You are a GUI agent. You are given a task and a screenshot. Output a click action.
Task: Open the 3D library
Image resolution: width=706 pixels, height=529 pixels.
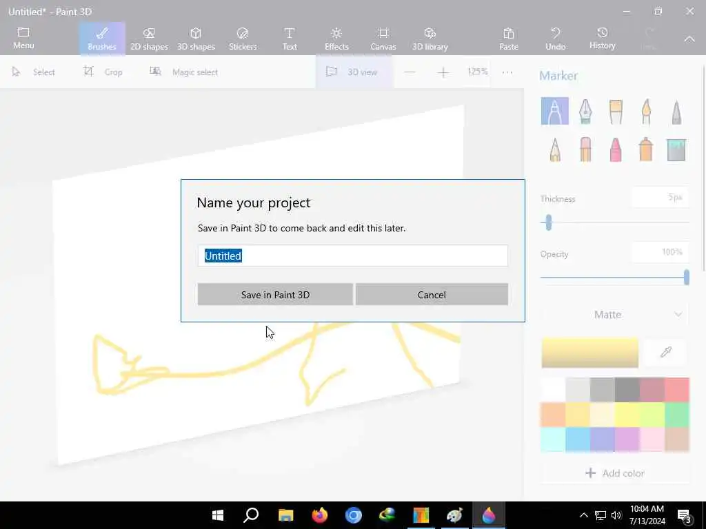[430, 39]
